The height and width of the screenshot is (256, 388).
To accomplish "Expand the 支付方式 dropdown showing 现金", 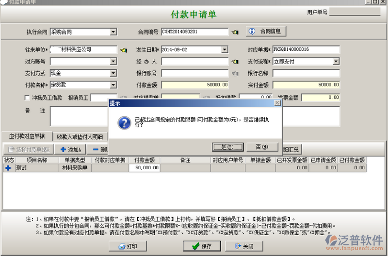I will 113,73.
